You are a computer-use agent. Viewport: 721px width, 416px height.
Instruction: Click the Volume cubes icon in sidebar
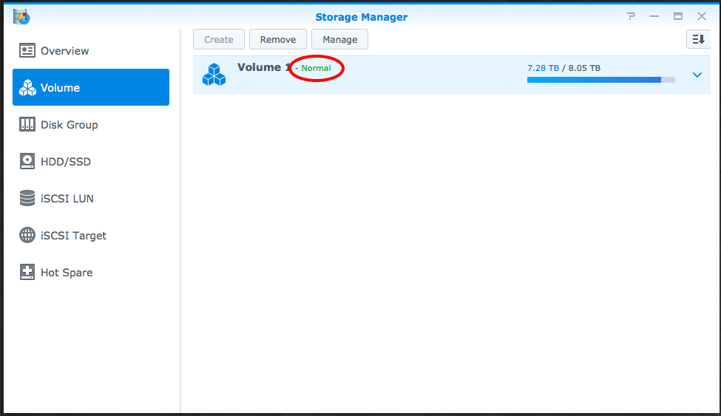click(27, 87)
